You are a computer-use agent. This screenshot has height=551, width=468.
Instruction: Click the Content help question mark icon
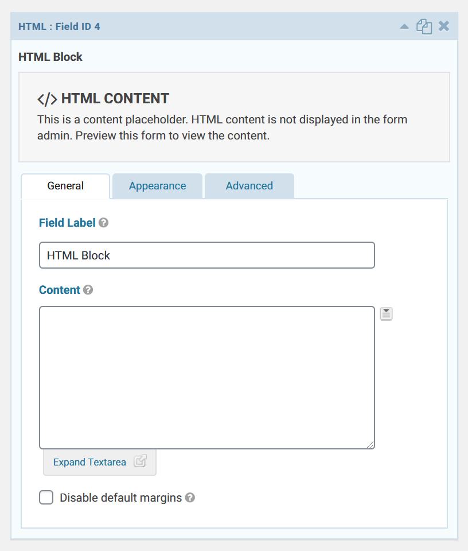pos(88,290)
